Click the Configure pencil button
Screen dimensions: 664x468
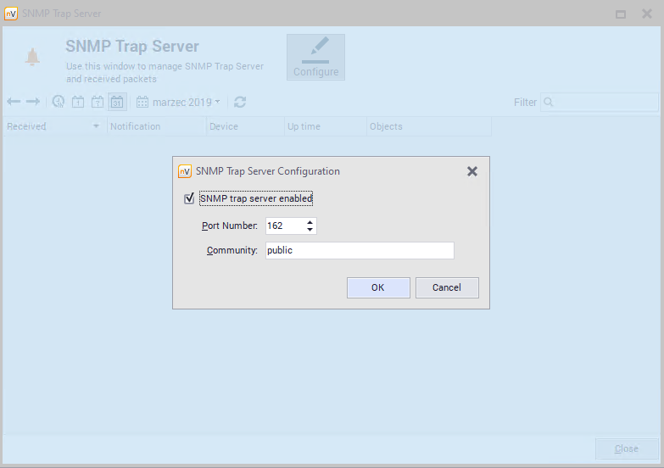click(x=315, y=57)
